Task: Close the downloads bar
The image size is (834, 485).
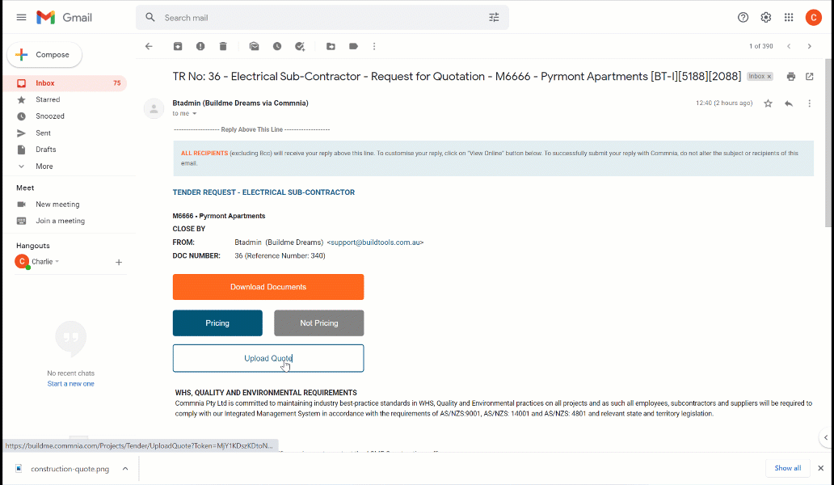Action: (x=821, y=468)
